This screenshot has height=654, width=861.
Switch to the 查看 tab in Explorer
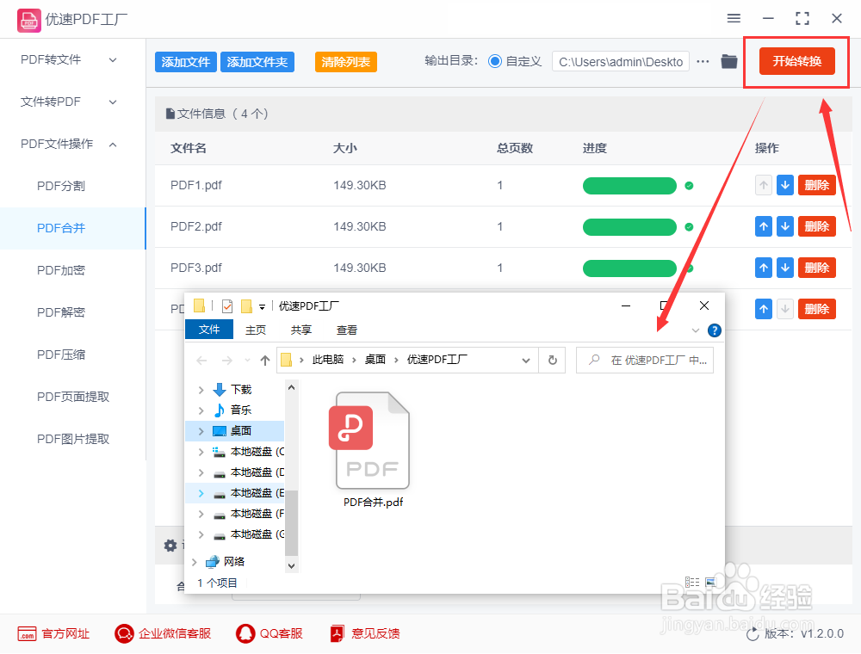point(346,330)
